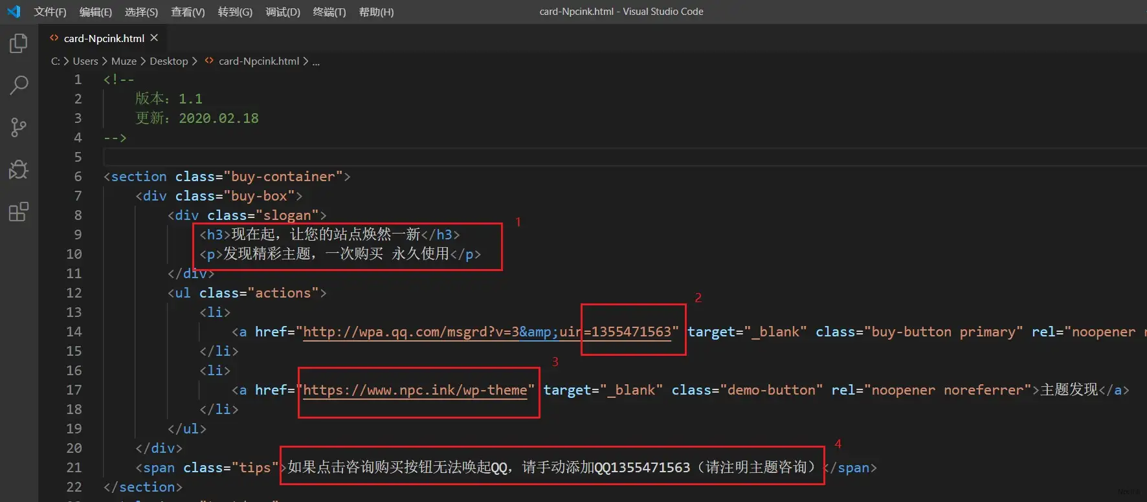
Task: Click the Muze breadcrumb segment
Action: [124, 61]
